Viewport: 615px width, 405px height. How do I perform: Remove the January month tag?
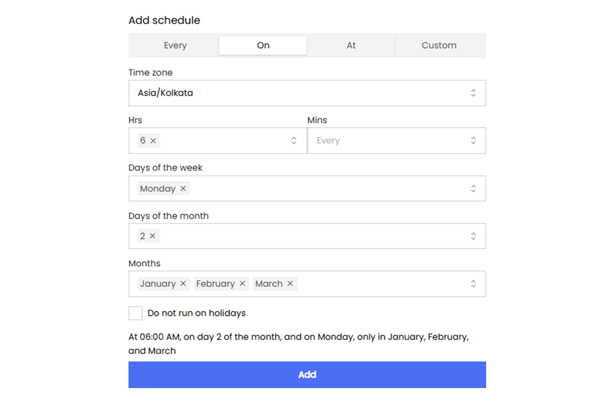point(183,284)
